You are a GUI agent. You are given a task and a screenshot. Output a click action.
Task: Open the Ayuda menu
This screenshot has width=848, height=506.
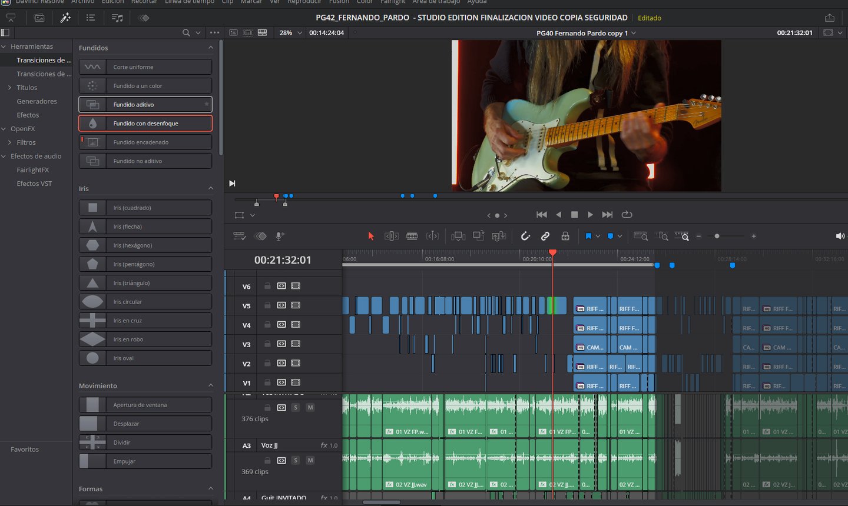click(476, 2)
